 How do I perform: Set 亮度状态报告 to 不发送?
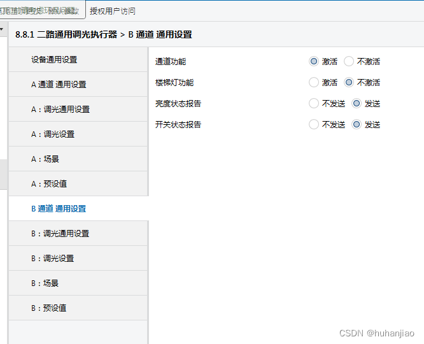314,103
